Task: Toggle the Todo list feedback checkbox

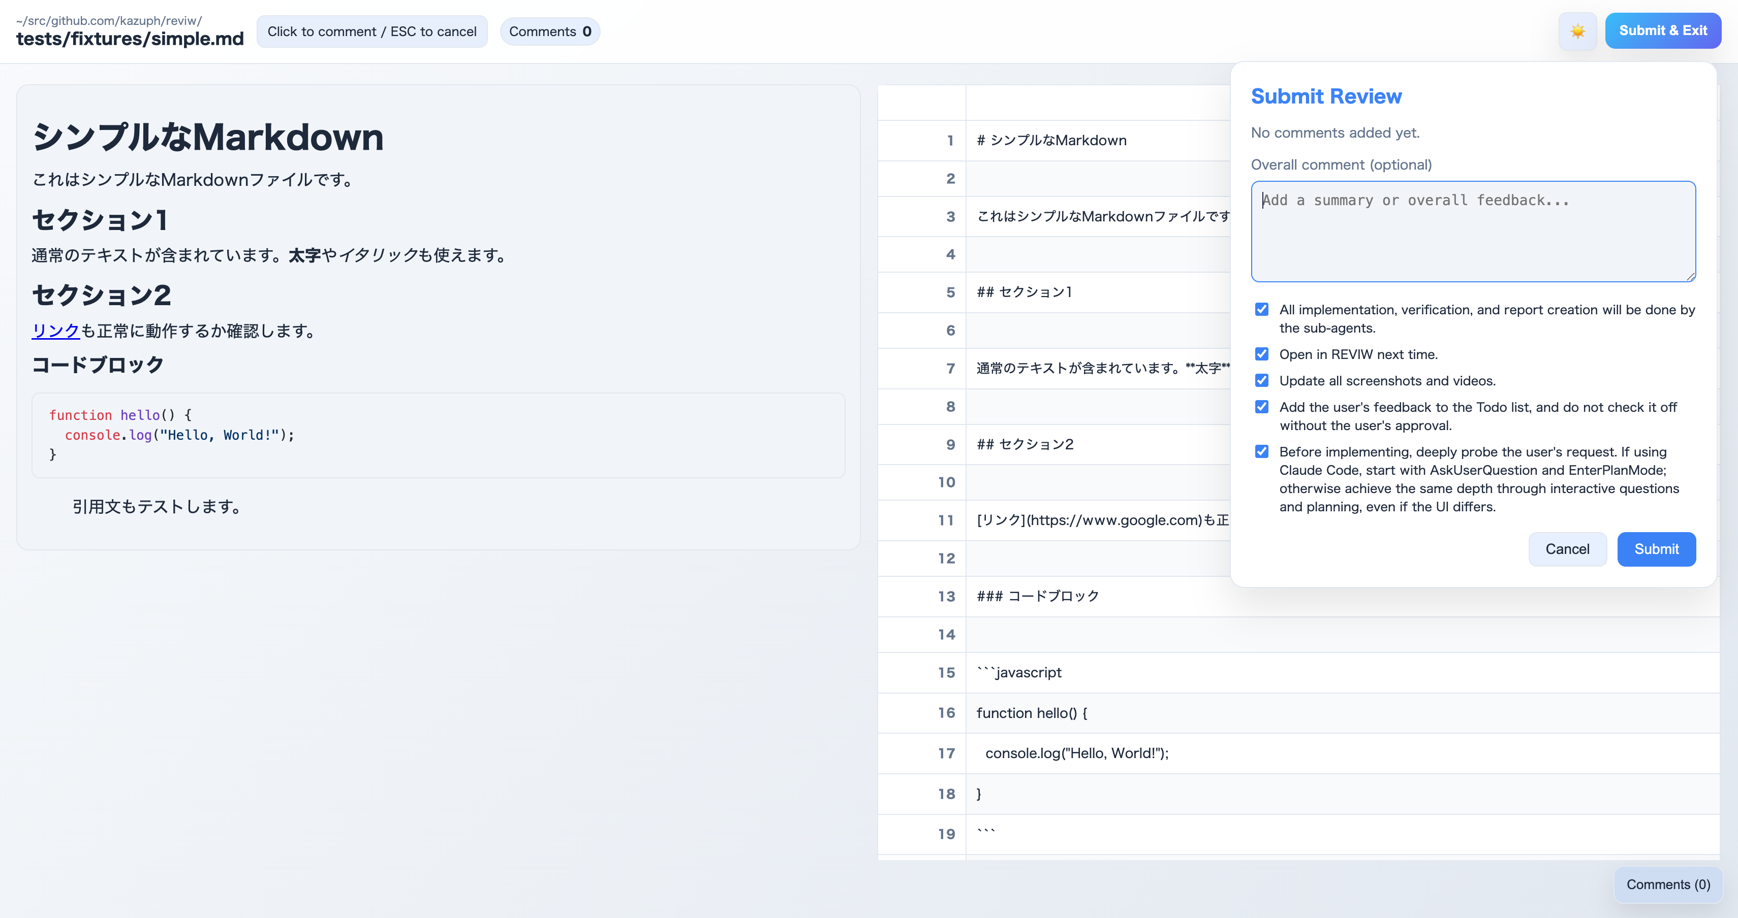Action: (x=1261, y=407)
